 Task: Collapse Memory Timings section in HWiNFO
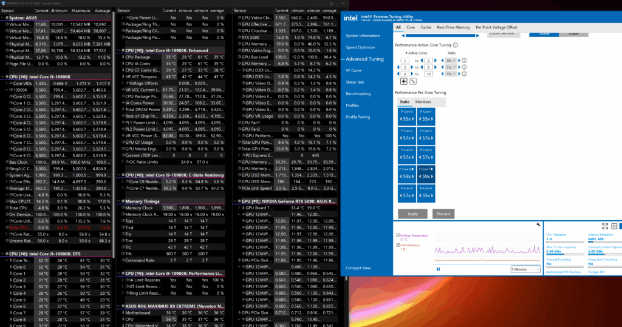tap(118, 201)
